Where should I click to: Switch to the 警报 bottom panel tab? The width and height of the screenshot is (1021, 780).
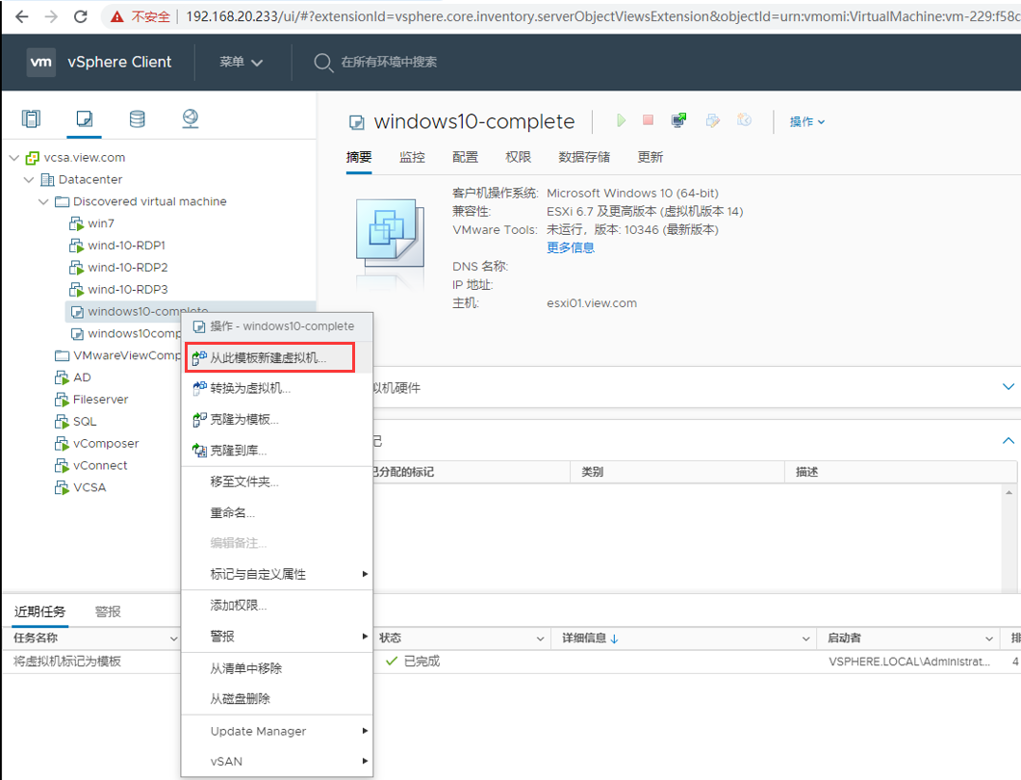[x=108, y=611]
